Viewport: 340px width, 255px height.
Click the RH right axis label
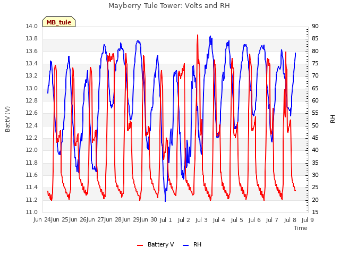point(333,119)
